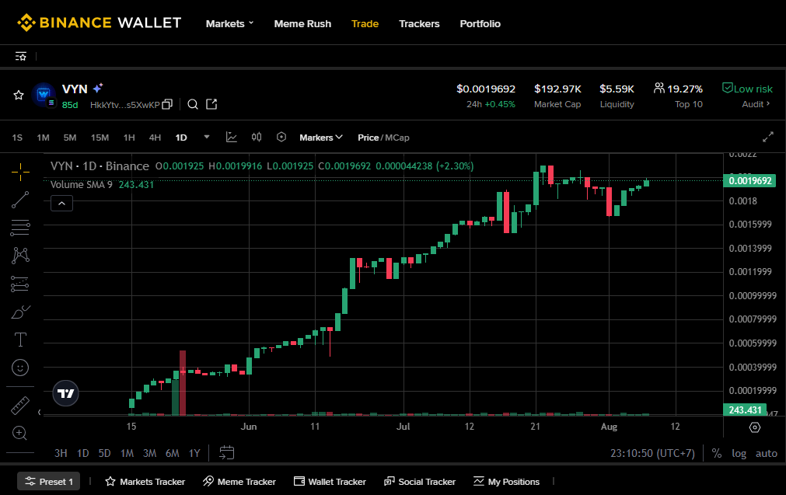Toggle log scale mode
This screenshot has width=786, height=495.
(x=739, y=453)
